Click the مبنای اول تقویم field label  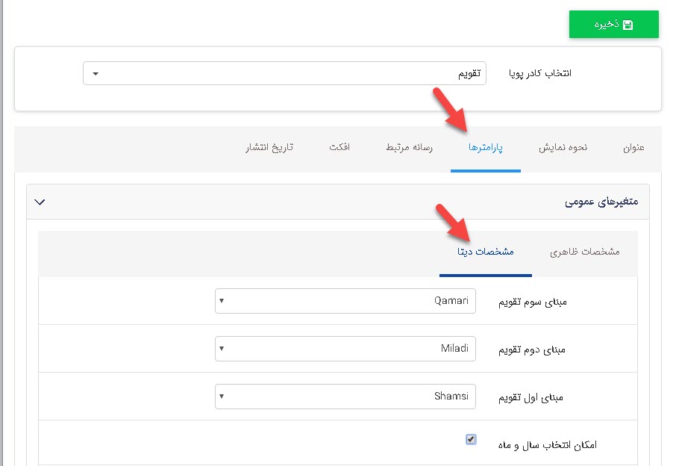[x=530, y=397]
